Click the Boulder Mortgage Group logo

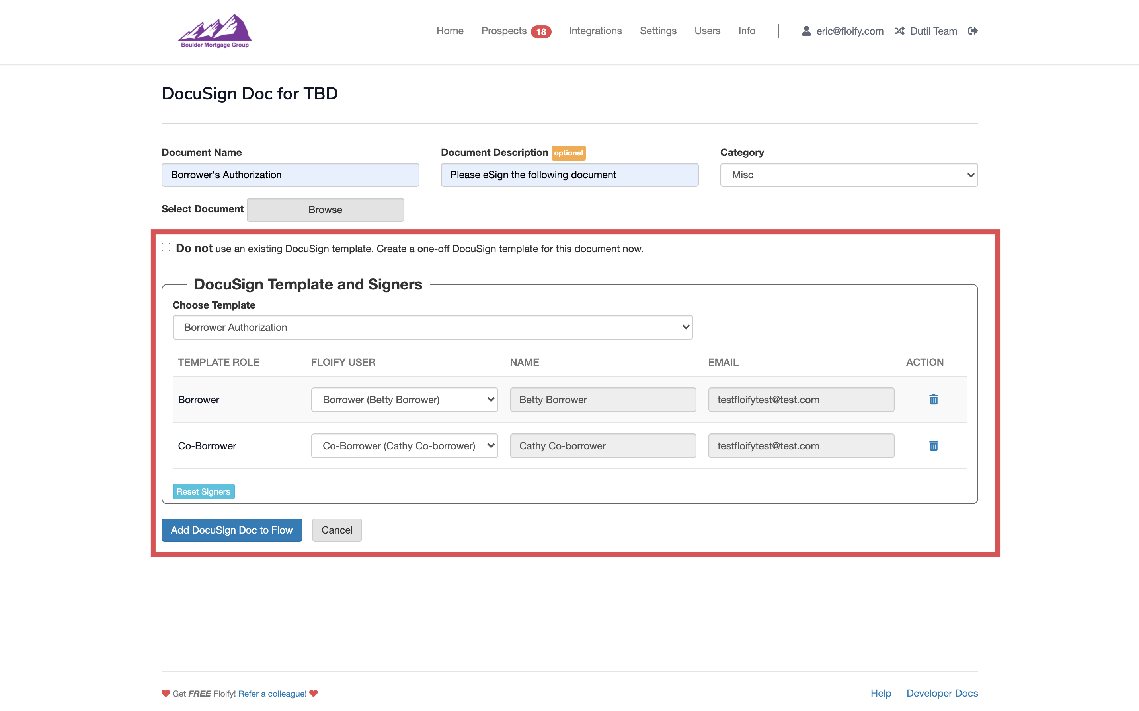pyautogui.click(x=215, y=31)
